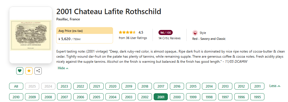Viewport: 288px width, 102px height.
Task: Click the red wine glass Style icon
Action: (195, 33)
